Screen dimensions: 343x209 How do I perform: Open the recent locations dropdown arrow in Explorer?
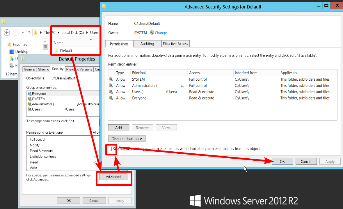(23, 33)
